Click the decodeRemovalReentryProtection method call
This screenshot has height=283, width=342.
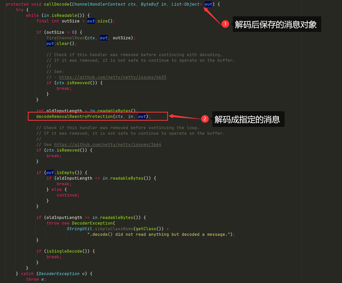[x=75, y=116]
